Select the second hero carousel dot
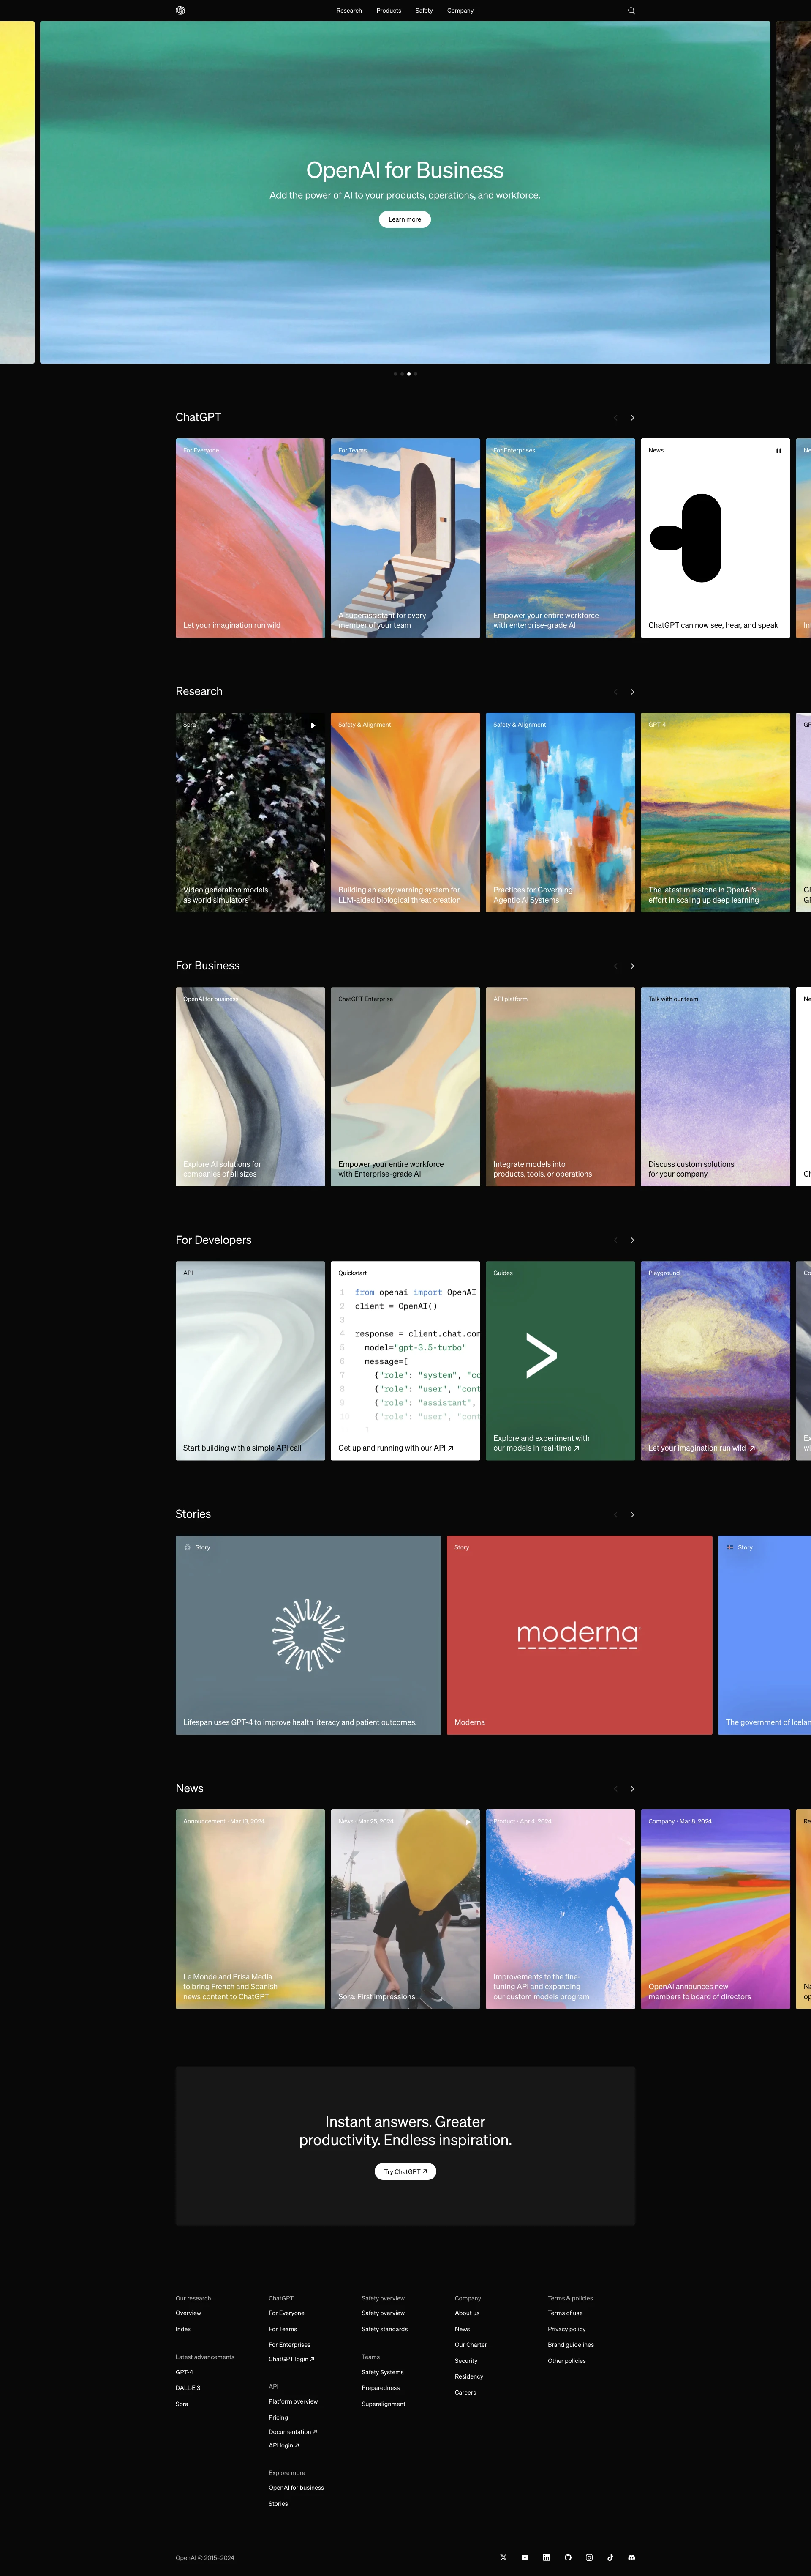 click(x=402, y=374)
